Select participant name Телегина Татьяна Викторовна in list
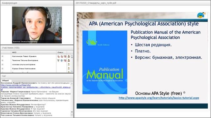 [25, 60]
